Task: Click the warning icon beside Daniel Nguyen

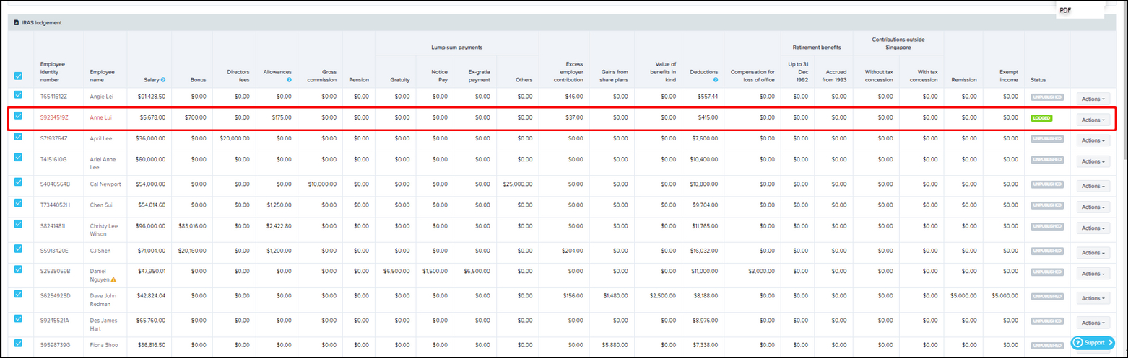Action: point(113,279)
